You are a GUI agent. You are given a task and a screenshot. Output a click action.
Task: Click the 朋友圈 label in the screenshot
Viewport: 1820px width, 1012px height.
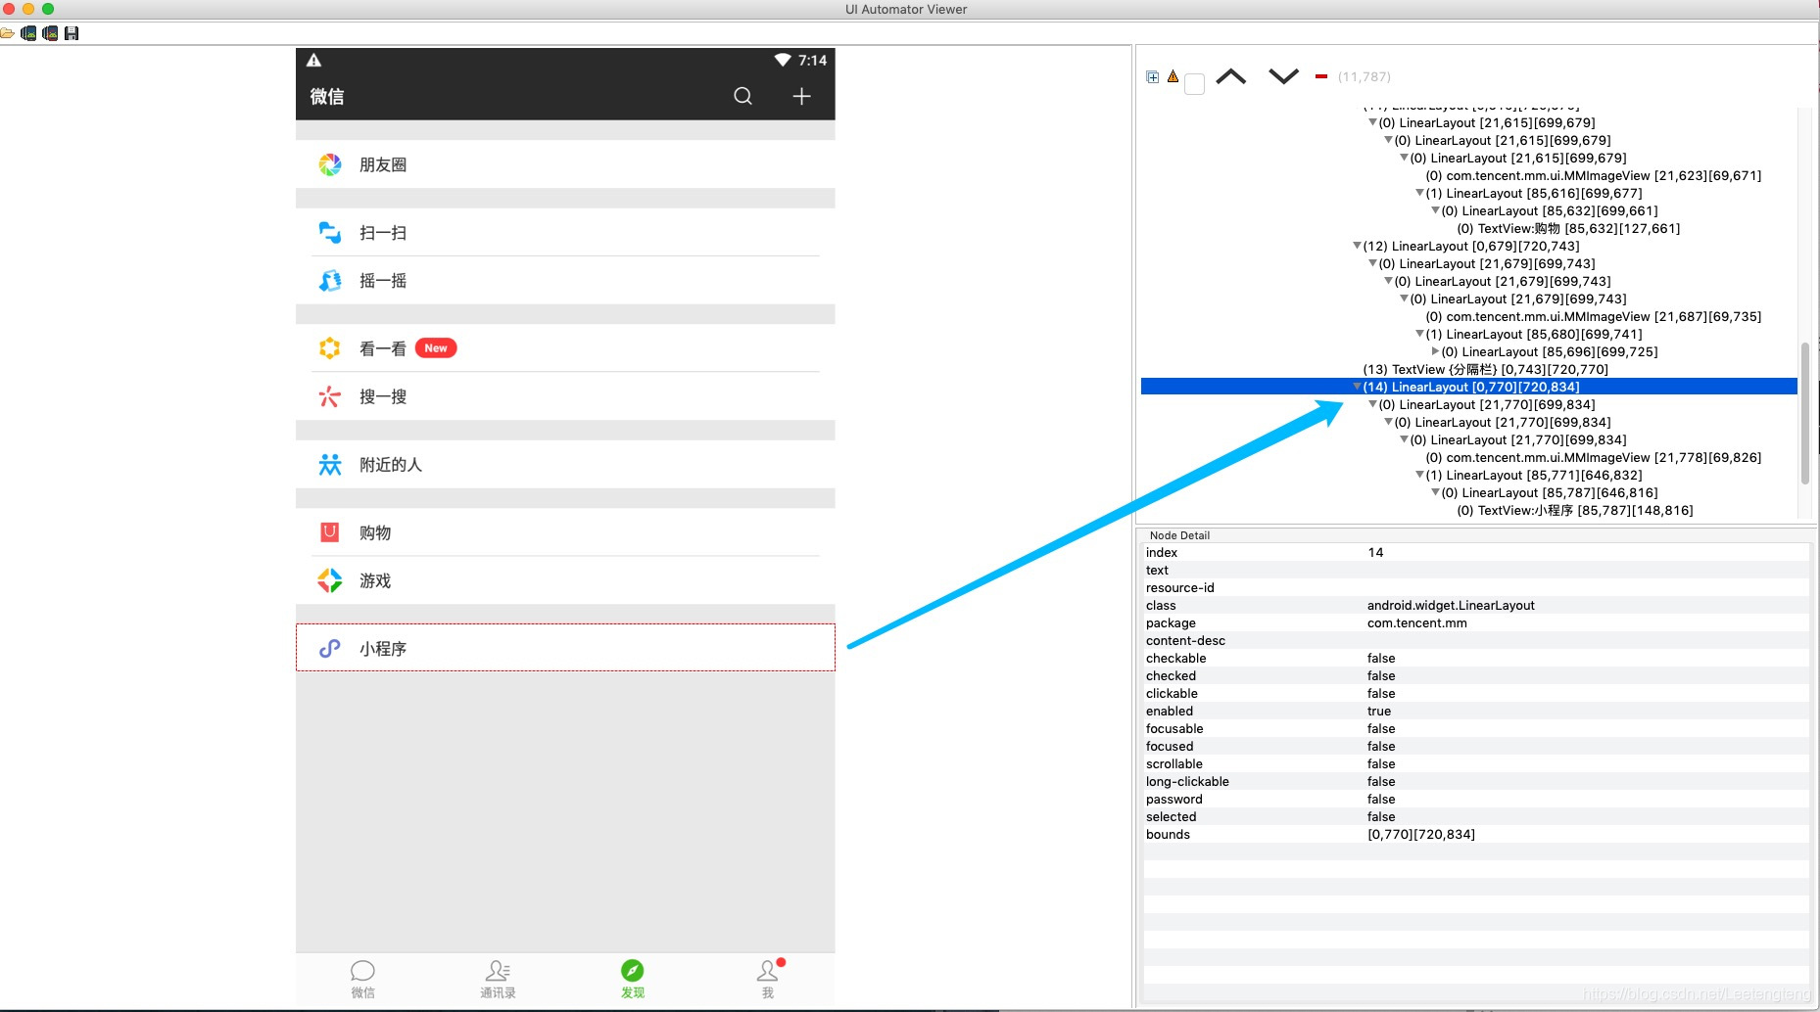coord(383,164)
